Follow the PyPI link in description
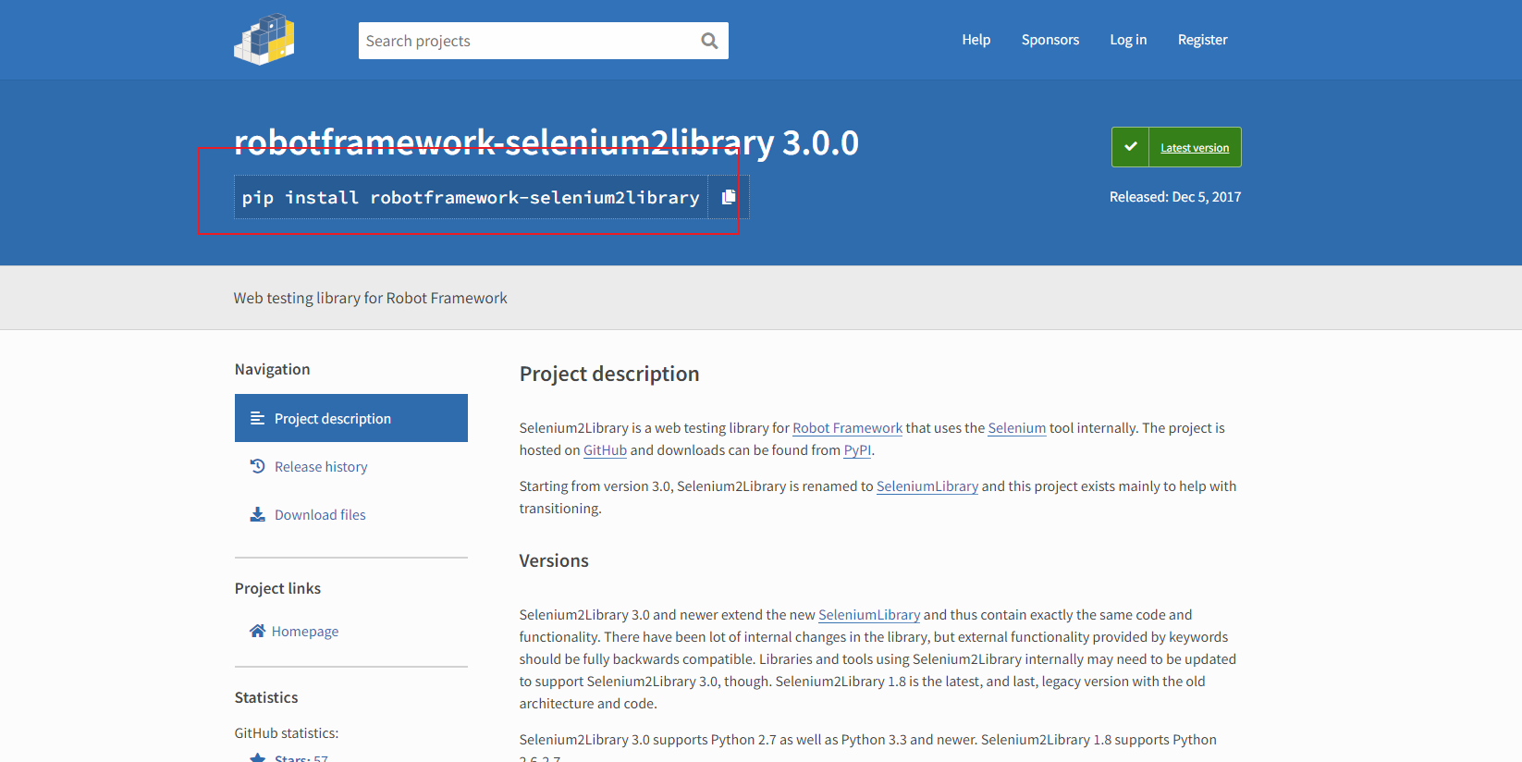Image resolution: width=1522 pixels, height=762 pixels. (x=857, y=450)
